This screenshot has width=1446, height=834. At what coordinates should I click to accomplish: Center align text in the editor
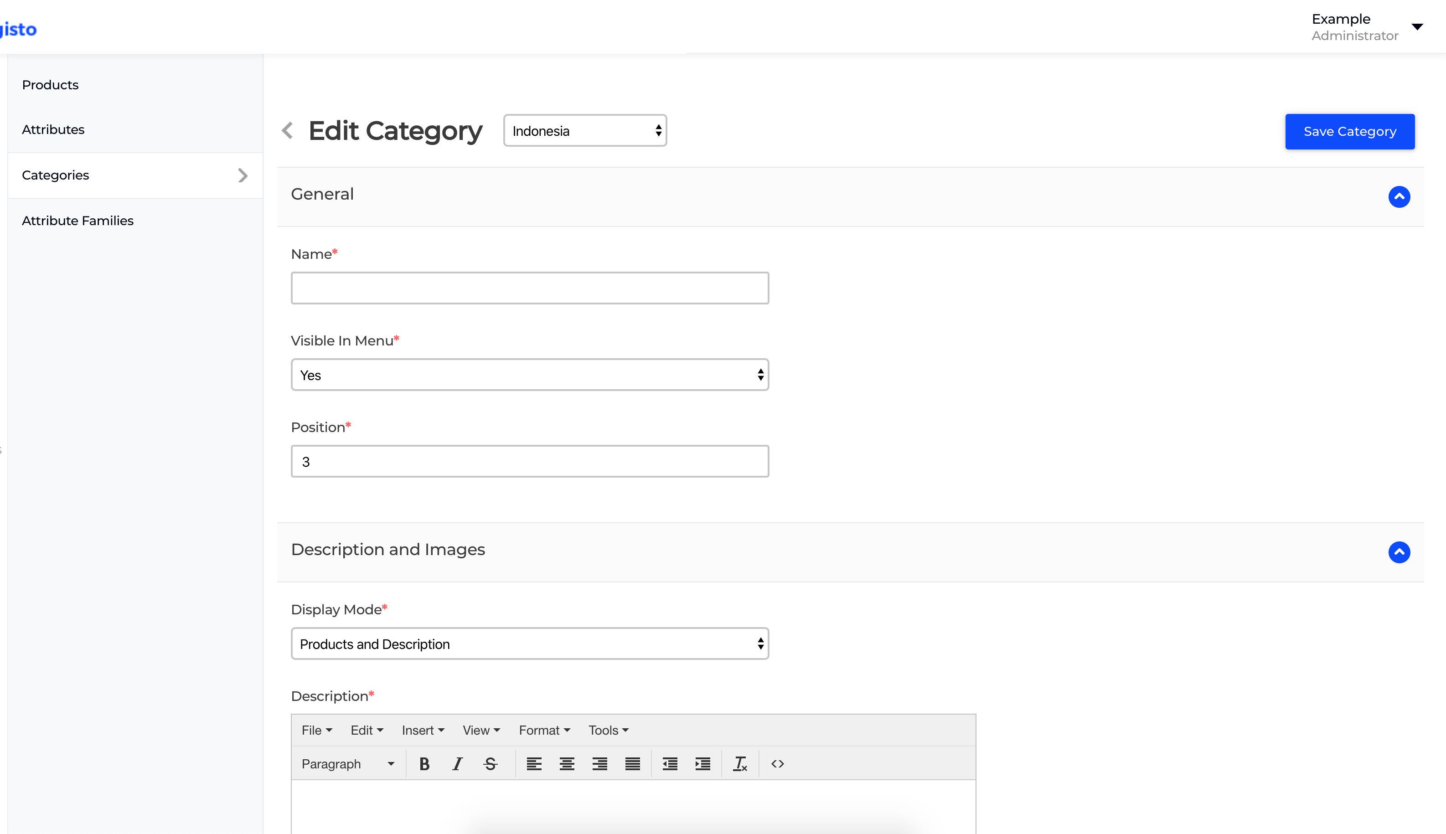pyautogui.click(x=567, y=763)
